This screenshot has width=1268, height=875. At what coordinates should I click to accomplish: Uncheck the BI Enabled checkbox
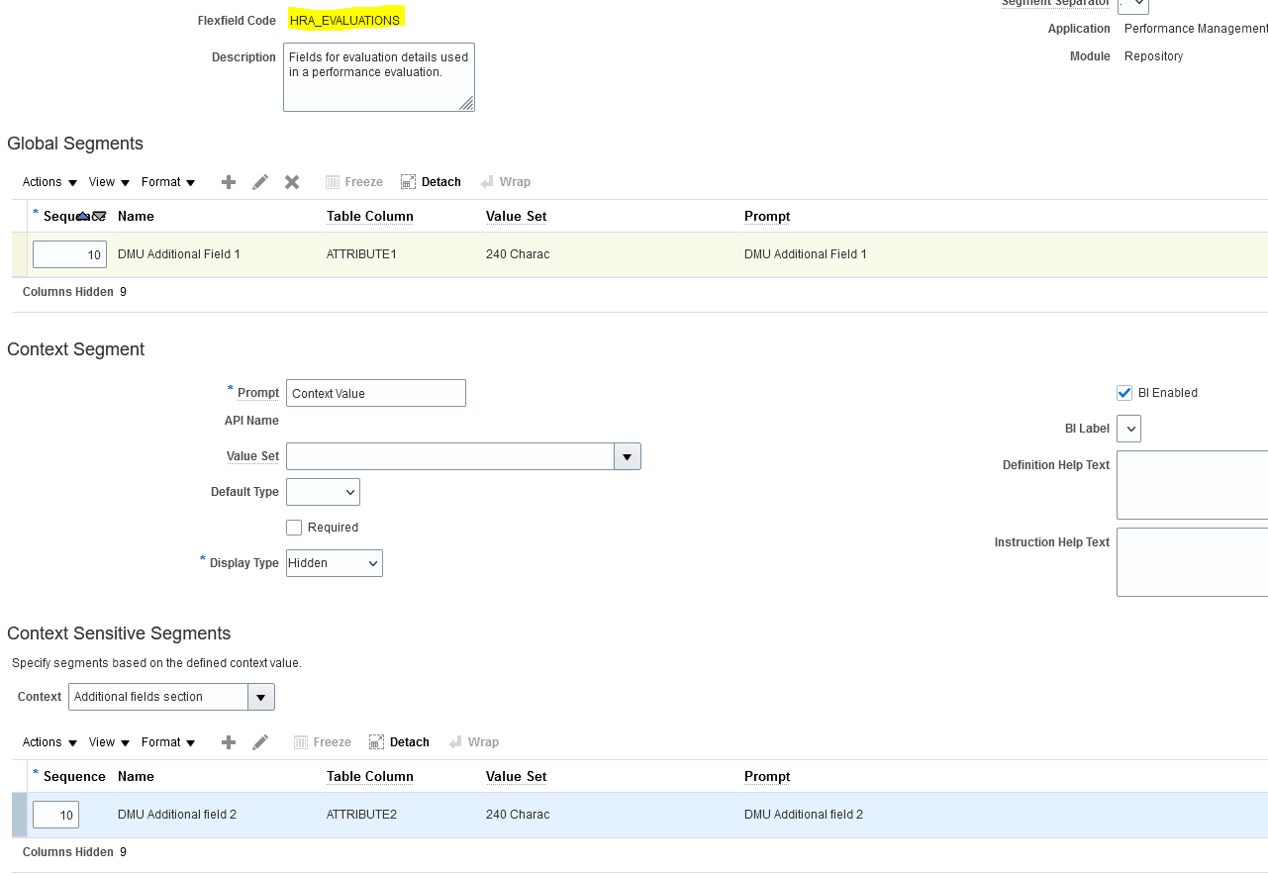[x=1124, y=392]
